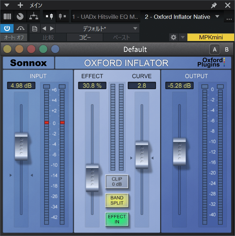Toggle the plugin power bypass button
The height and width of the screenshot is (236, 235).
(x=7, y=28)
